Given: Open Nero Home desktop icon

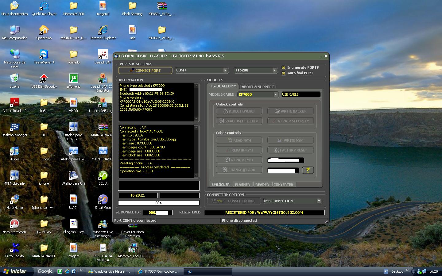Looking at the screenshot, I should 14,202.
